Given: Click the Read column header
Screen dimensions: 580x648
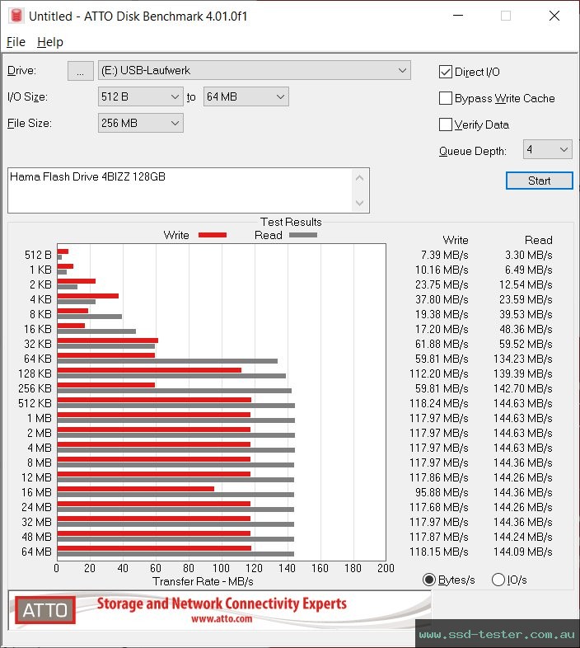Looking at the screenshot, I should [x=539, y=240].
